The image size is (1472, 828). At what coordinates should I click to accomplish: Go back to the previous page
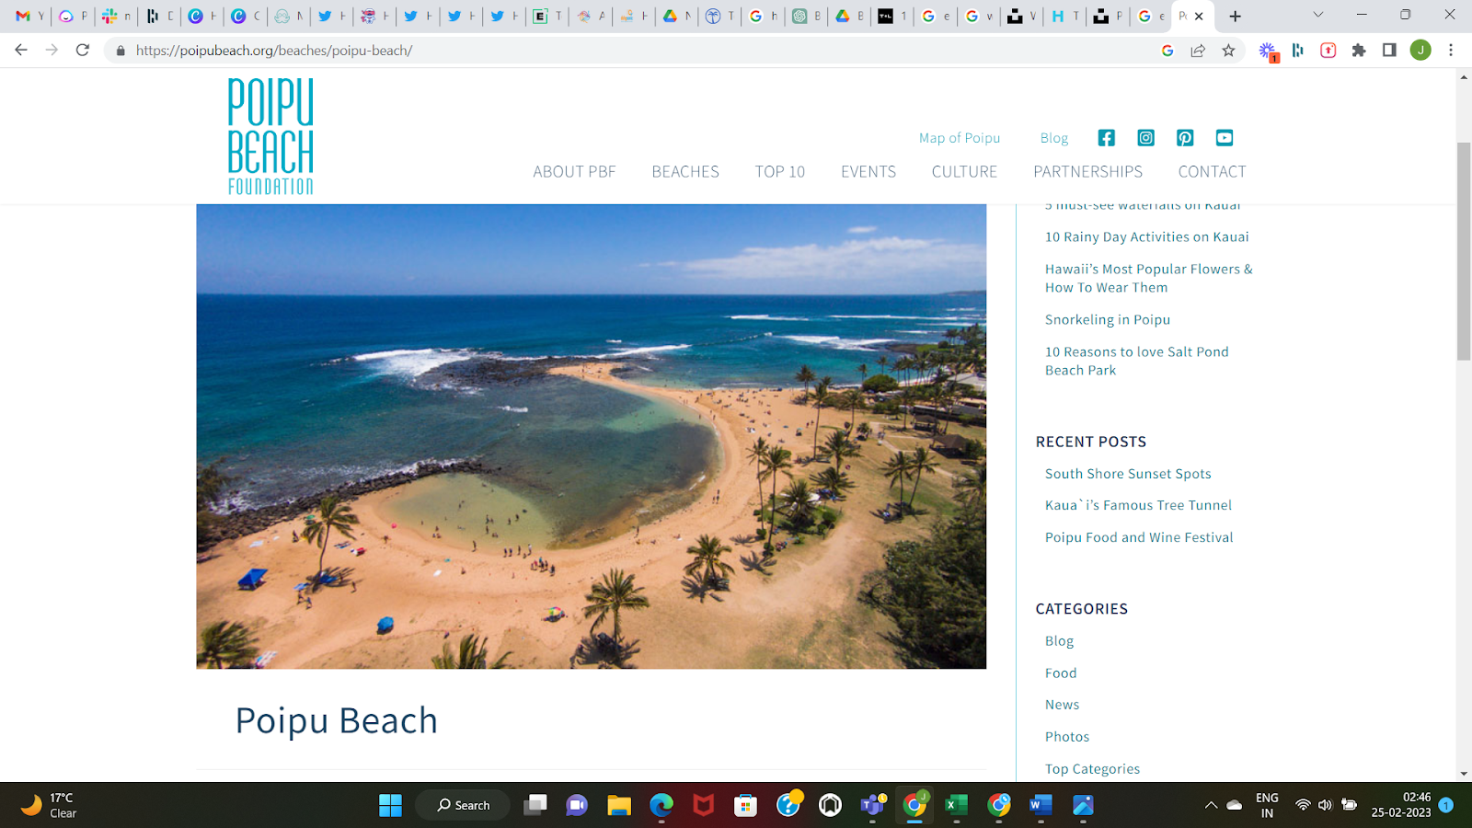click(21, 51)
